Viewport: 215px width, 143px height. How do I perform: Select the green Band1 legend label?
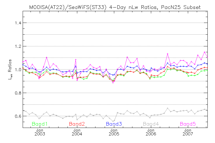(x=40, y=124)
